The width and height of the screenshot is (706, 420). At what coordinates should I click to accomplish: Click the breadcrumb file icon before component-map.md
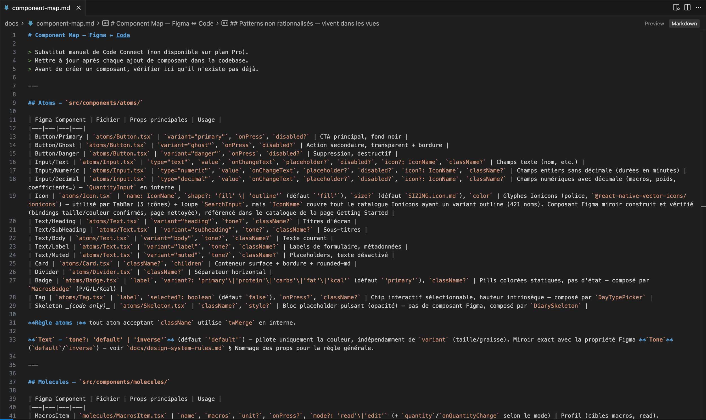tap(30, 23)
